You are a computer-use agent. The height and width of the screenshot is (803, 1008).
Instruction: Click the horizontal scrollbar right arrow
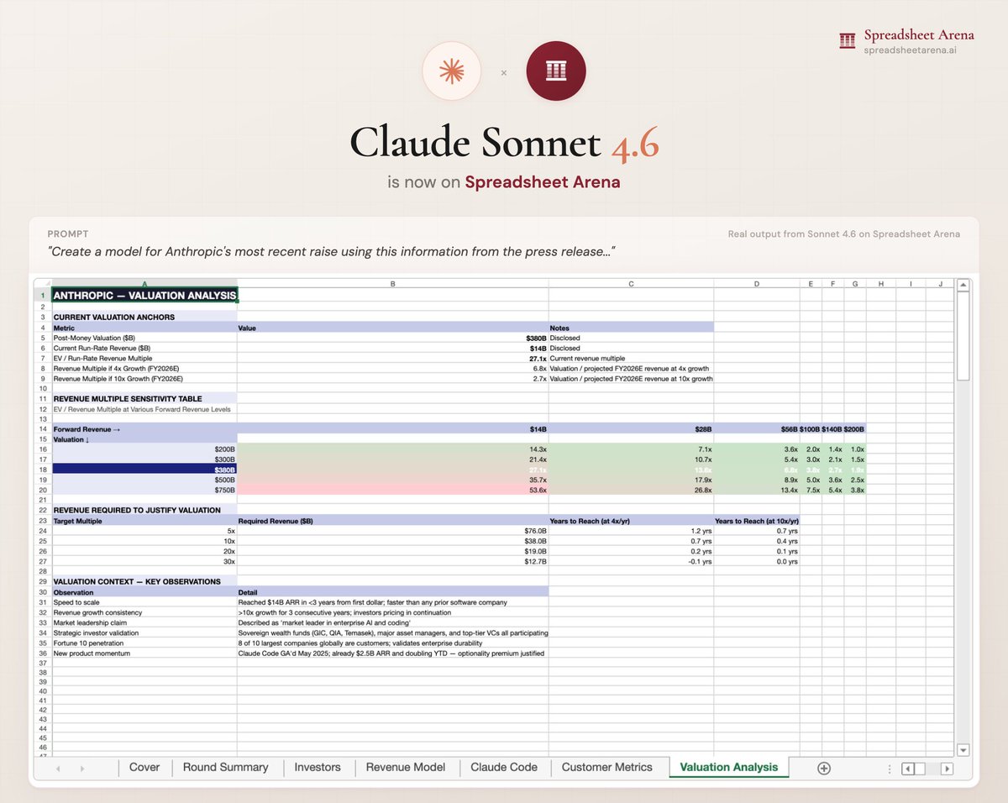[947, 768]
